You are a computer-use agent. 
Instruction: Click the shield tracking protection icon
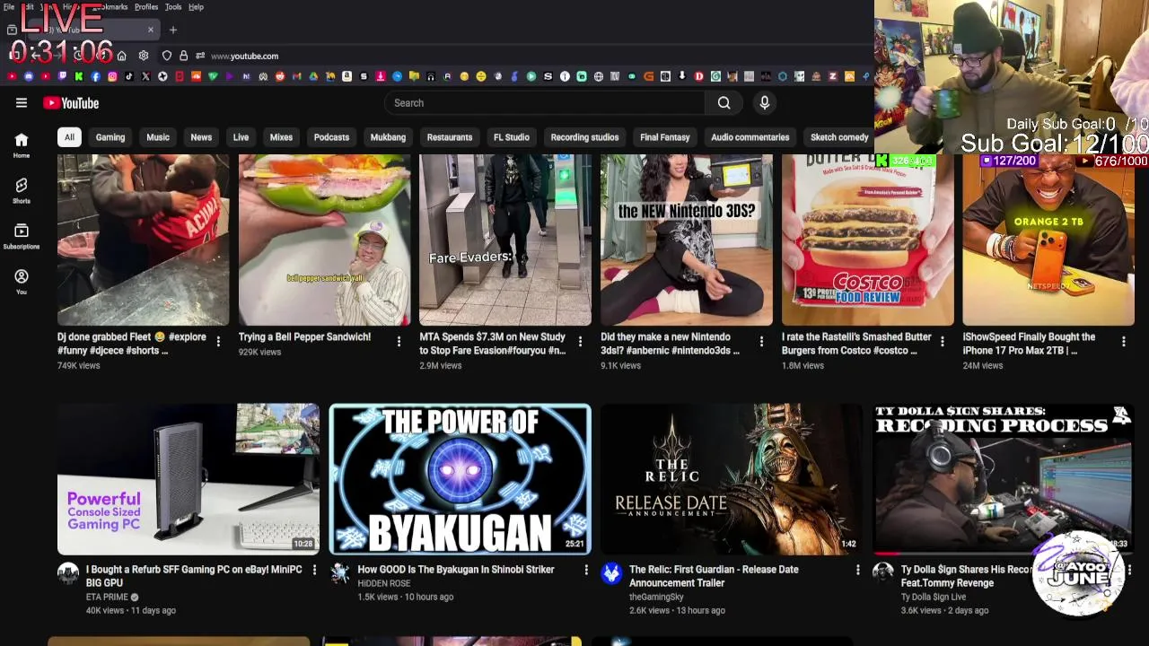click(x=167, y=56)
